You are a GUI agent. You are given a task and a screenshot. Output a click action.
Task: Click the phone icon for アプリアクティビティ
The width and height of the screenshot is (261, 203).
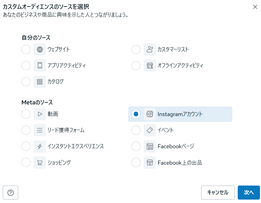coord(40,65)
